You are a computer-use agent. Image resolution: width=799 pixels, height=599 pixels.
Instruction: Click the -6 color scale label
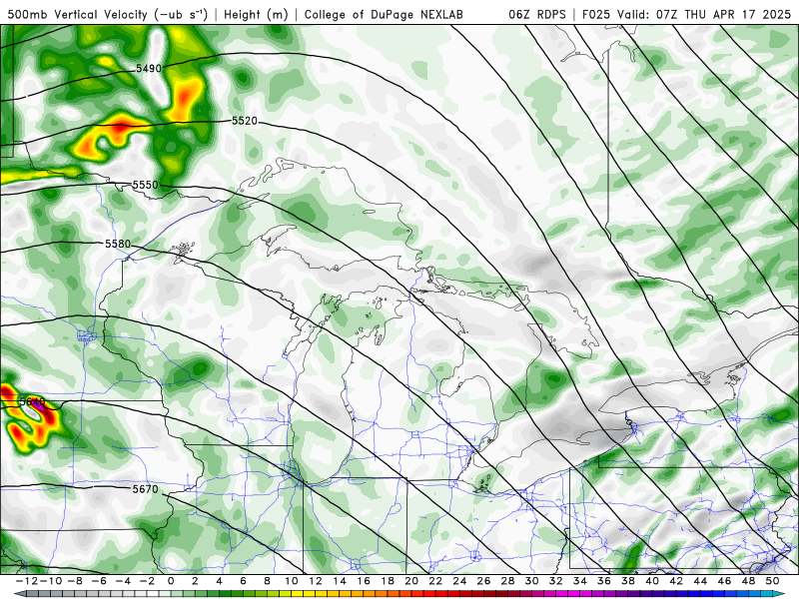tap(98, 581)
